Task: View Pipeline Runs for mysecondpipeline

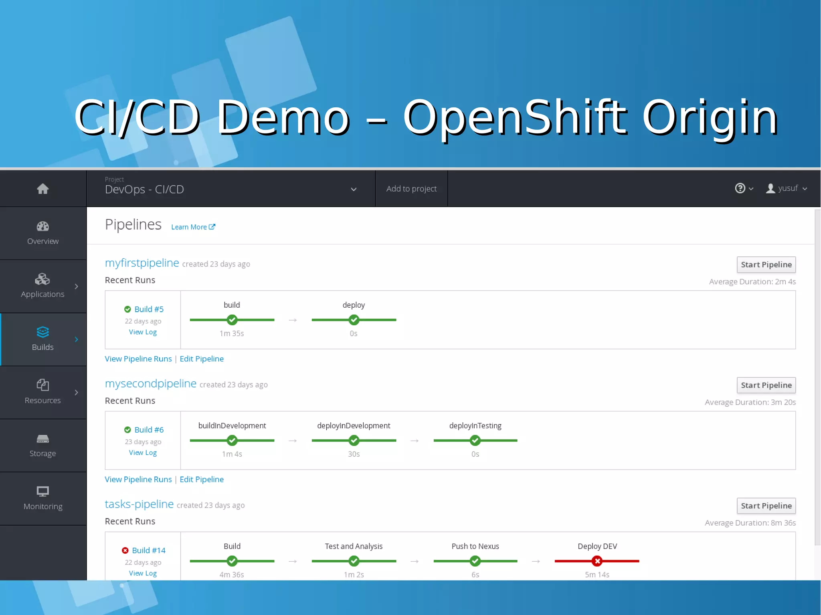Action: click(138, 480)
